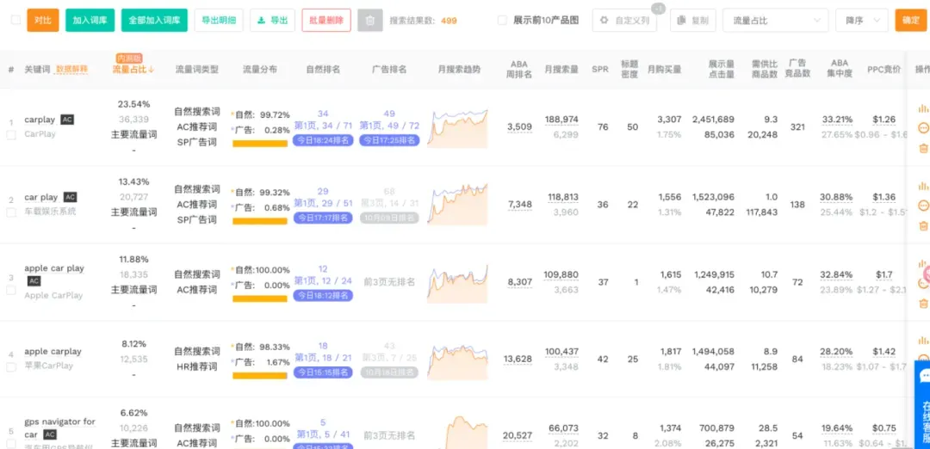Click the 今日18:12排名 badge in apple car play row

point(323,295)
